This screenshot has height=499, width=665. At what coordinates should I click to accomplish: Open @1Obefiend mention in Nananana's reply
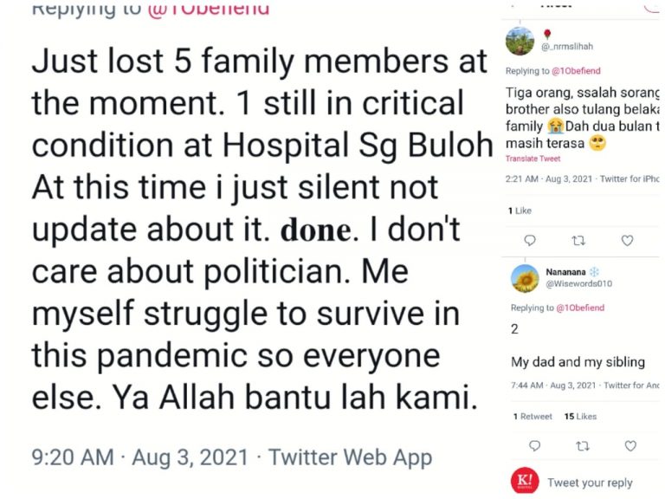(x=580, y=308)
